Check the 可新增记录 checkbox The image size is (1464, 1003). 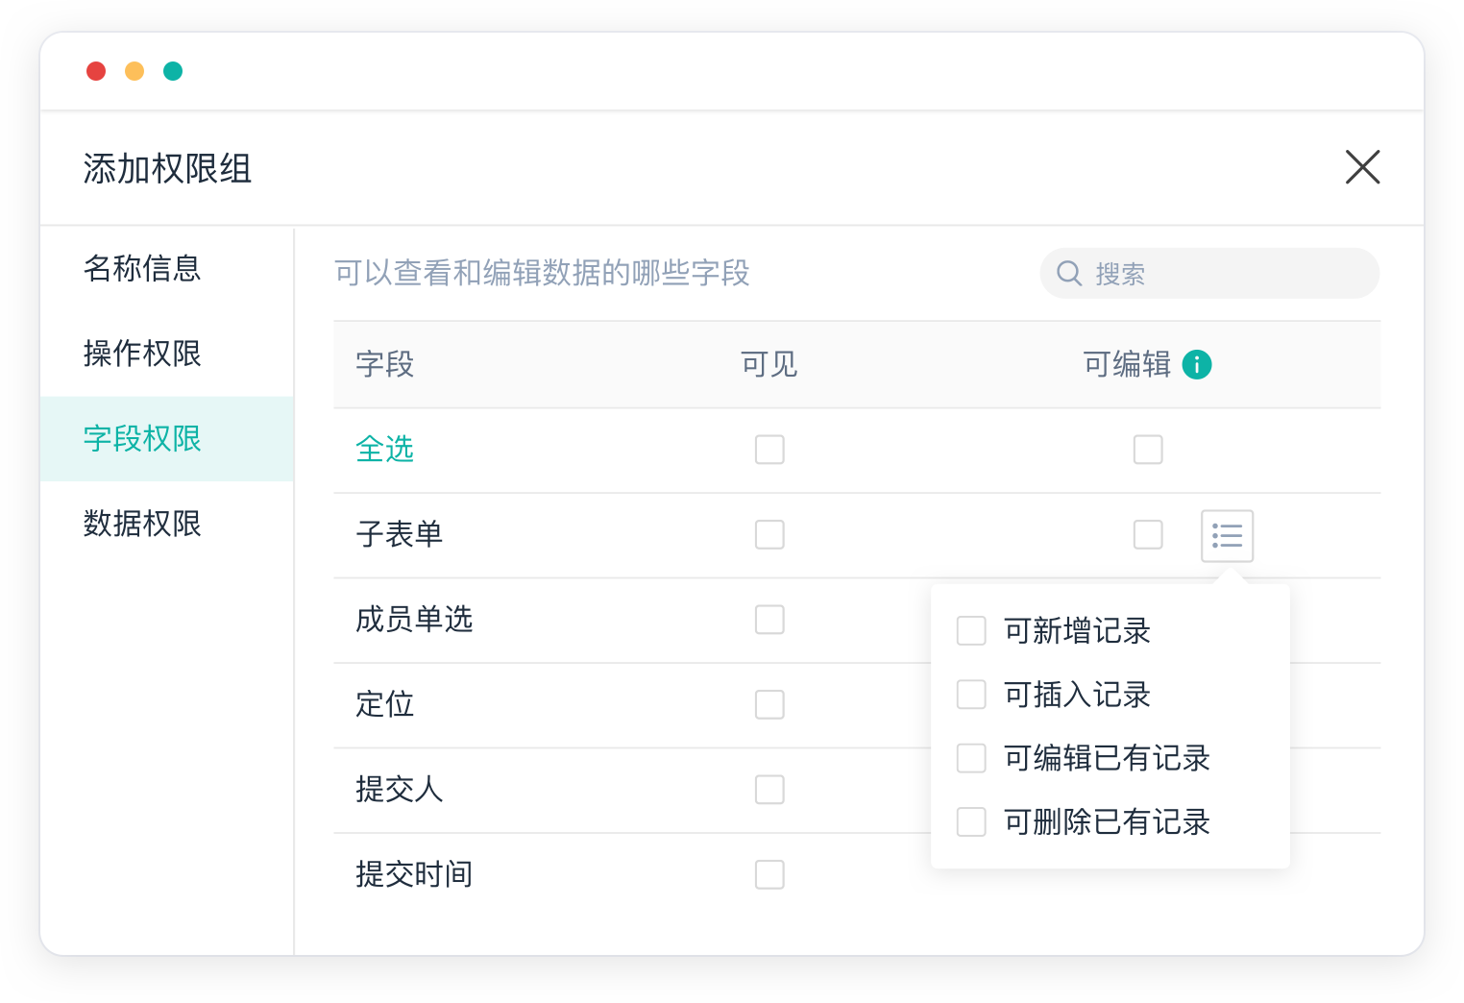pyautogui.click(x=971, y=631)
